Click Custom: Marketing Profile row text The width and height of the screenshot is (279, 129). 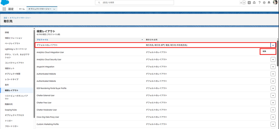[48, 124]
